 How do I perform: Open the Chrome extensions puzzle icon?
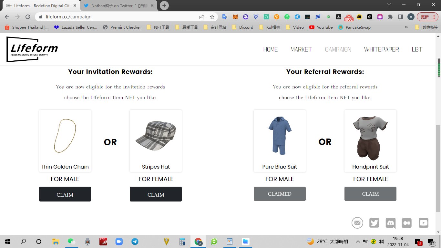click(390, 17)
